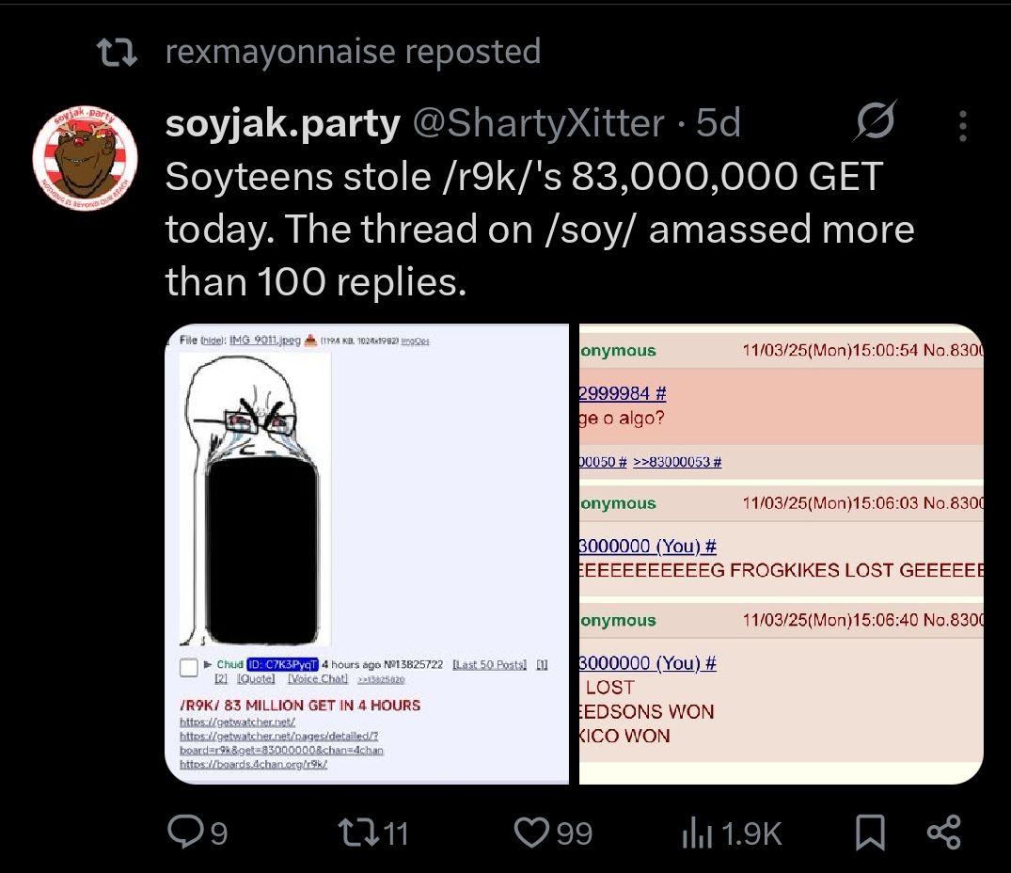Share the post via share icon
This screenshot has width=1011, height=873.
[x=941, y=831]
